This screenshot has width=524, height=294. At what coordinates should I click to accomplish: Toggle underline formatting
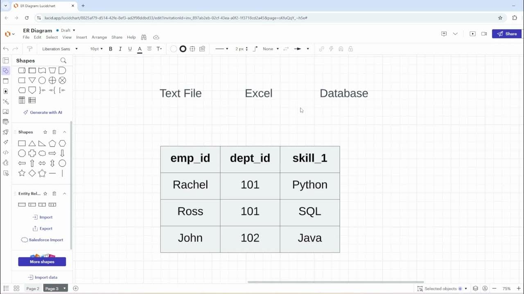coord(130,49)
